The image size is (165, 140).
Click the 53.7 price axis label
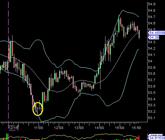coord(151,80)
